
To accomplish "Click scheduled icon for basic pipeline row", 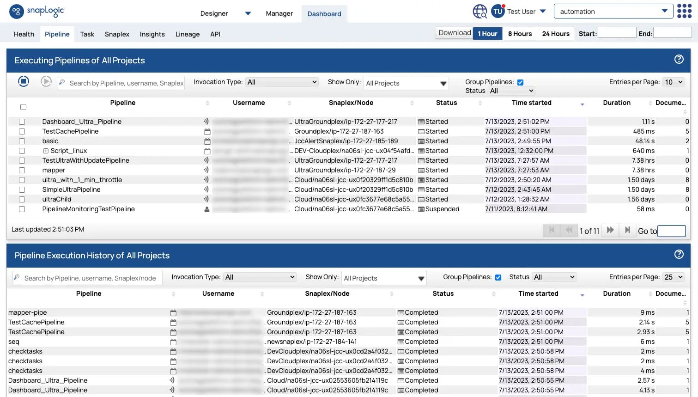I will (x=207, y=141).
